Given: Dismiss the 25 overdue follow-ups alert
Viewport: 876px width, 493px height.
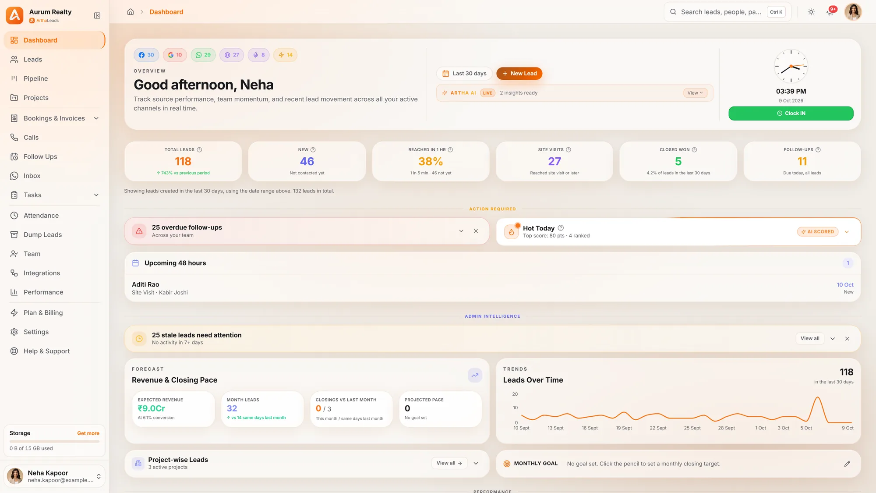Looking at the screenshot, I should point(476,231).
